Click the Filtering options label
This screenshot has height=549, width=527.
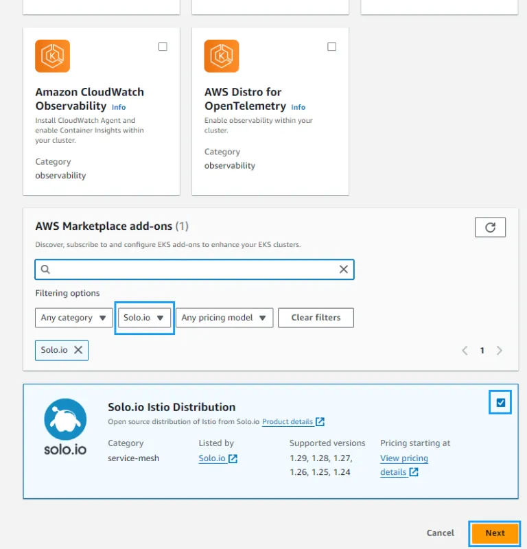pos(67,293)
